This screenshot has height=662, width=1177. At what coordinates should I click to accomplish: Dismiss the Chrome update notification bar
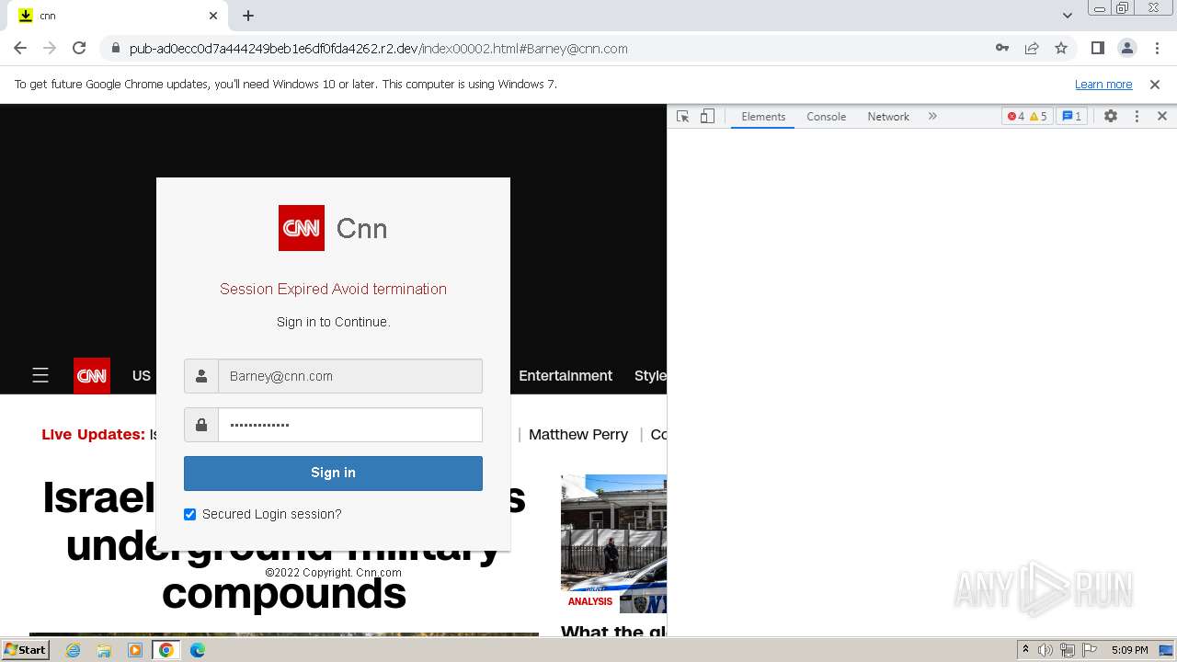click(x=1155, y=85)
